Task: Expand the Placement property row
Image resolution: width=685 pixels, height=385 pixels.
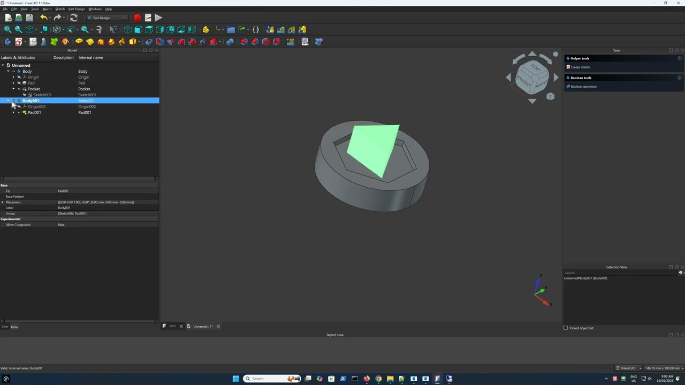Action: (x=3, y=202)
